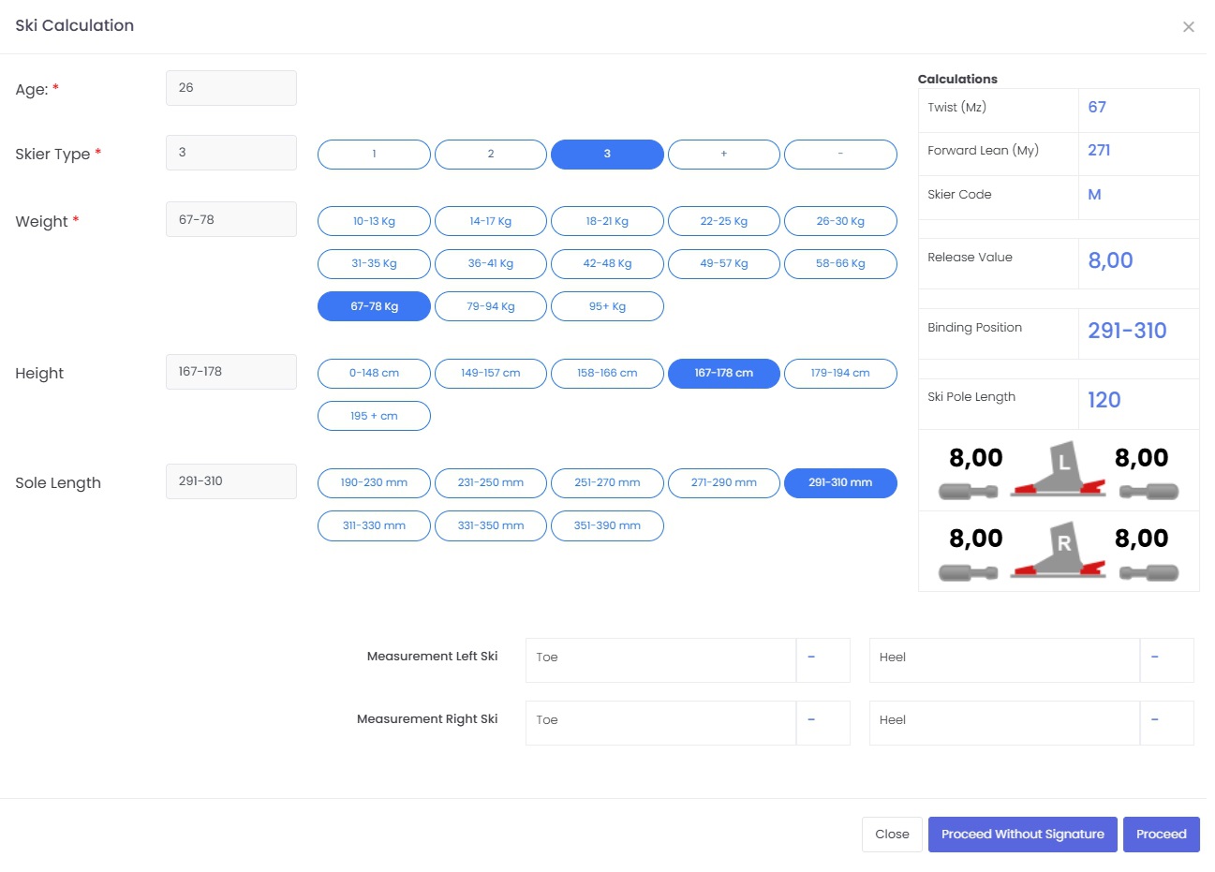
Task: Click minus beside Right Ski Toe measurement
Action: point(811,721)
